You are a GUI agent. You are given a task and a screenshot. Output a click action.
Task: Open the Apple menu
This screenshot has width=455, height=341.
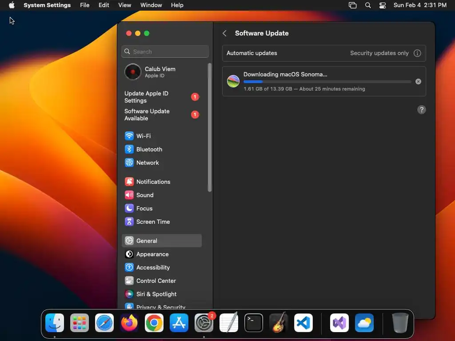coord(12,5)
